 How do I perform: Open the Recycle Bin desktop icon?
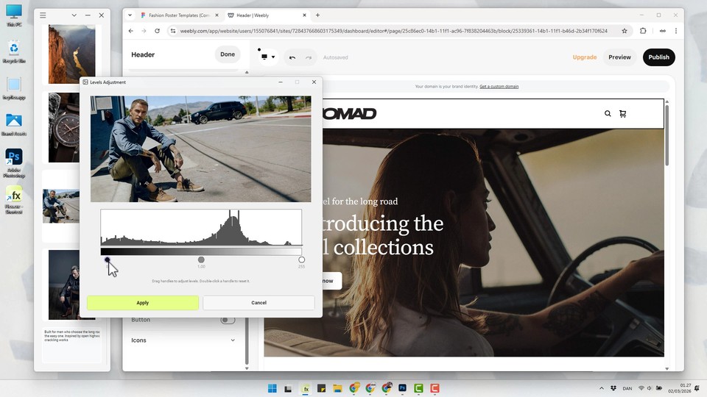[14, 49]
